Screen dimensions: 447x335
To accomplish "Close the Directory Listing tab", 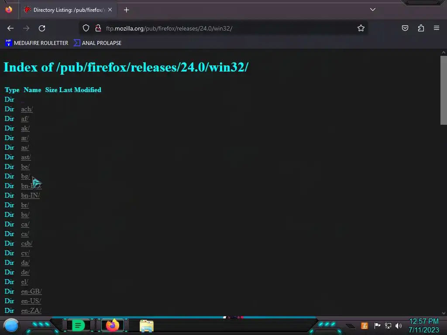I will (x=110, y=10).
